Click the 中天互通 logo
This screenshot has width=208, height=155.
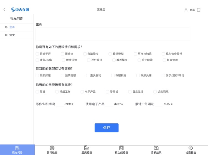pos(20,9)
